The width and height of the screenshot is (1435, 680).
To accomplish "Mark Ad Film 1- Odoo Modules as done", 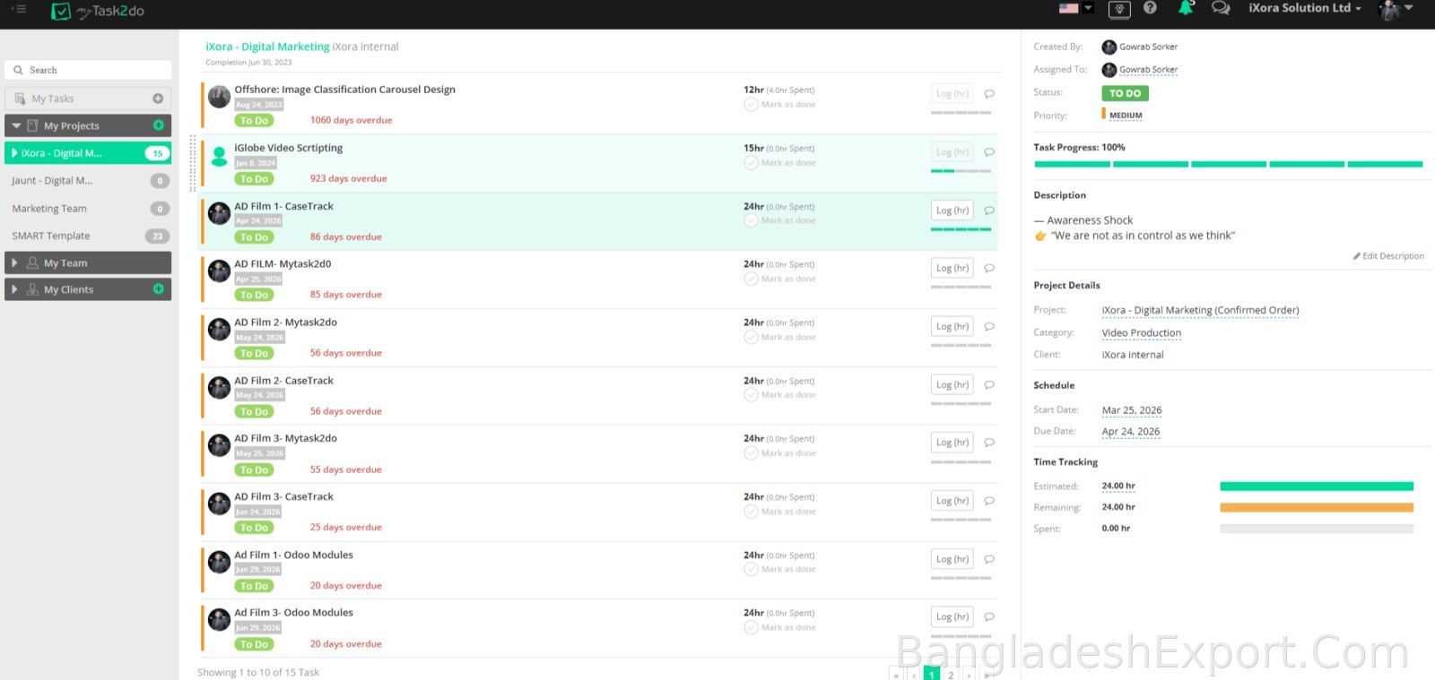I will [779, 569].
